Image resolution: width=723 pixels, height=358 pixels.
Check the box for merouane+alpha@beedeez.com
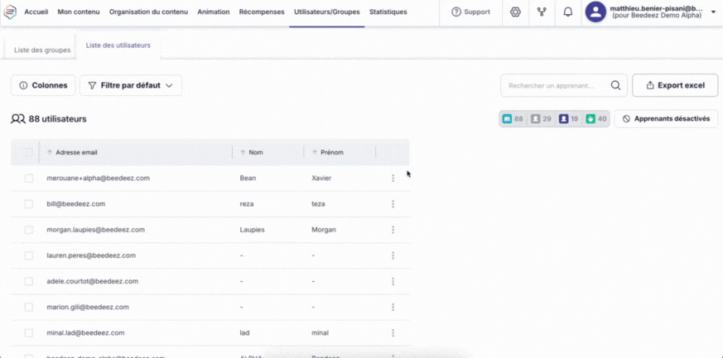[x=29, y=179]
